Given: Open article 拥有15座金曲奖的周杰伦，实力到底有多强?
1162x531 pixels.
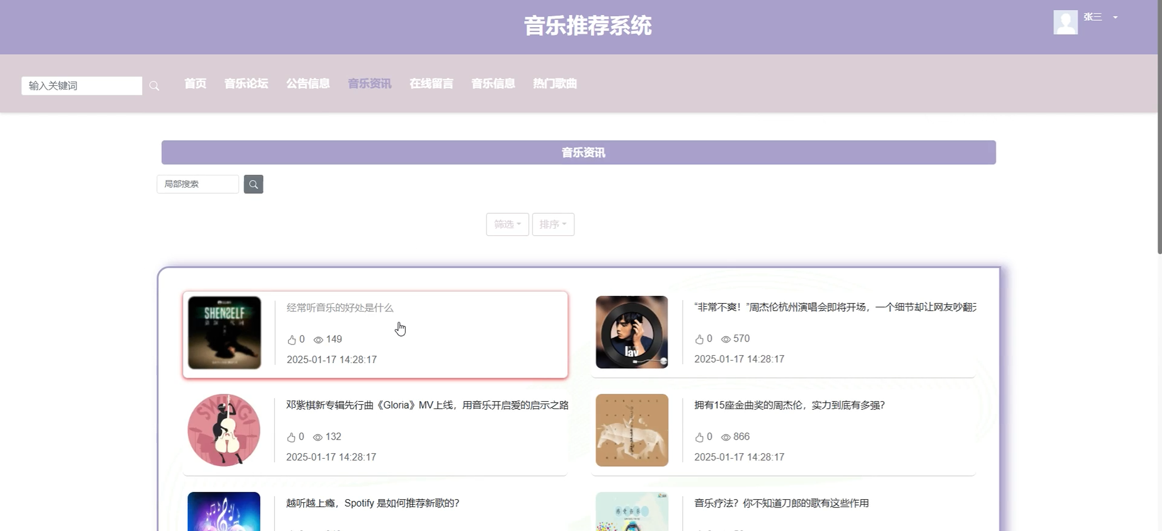Looking at the screenshot, I should tap(789, 405).
